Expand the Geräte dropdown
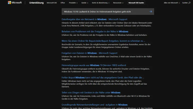 click(85, 3)
